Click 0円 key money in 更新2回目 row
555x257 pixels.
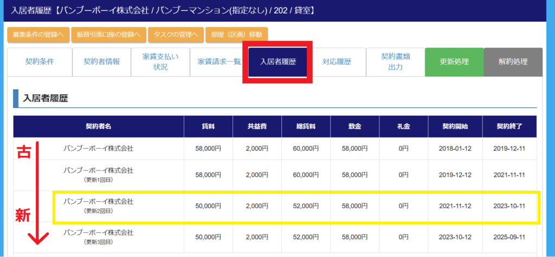(403, 206)
